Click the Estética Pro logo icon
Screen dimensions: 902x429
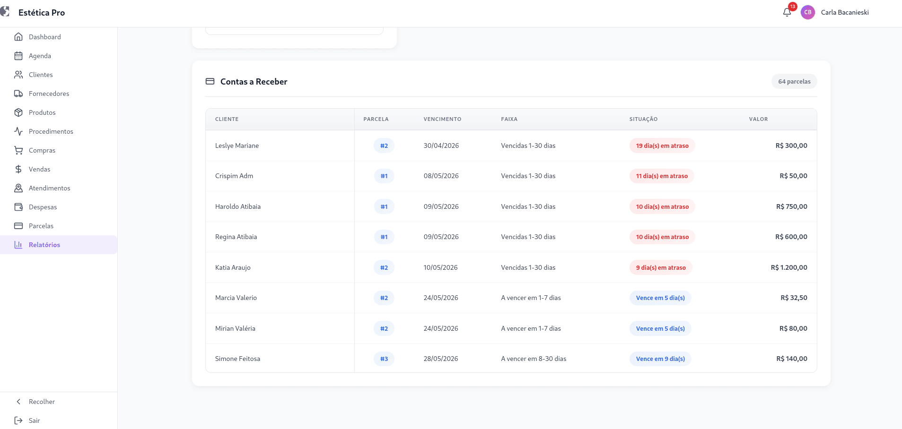click(x=5, y=11)
